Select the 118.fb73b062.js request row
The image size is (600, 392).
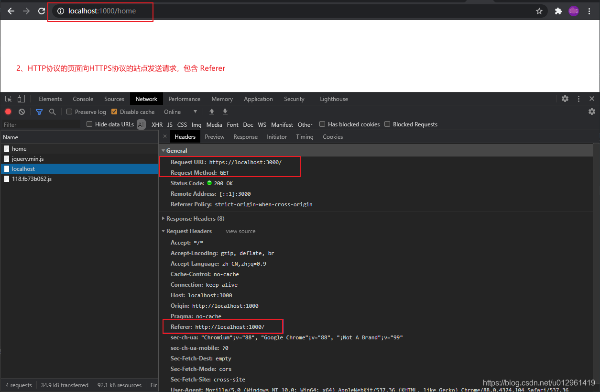tap(79, 179)
